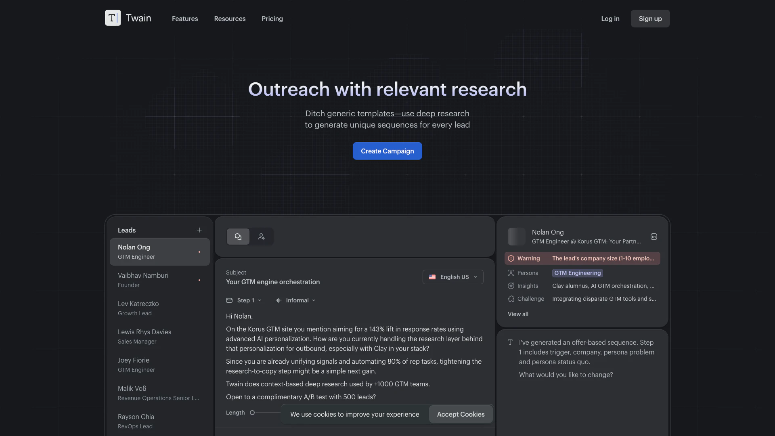775x436 pixels.
Task: Click the line 'Open to a complimentary A/B test'
Action: pyautogui.click(x=301, y=397)
